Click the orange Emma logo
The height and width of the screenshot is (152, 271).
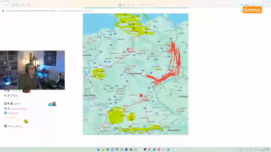point(252,10)
